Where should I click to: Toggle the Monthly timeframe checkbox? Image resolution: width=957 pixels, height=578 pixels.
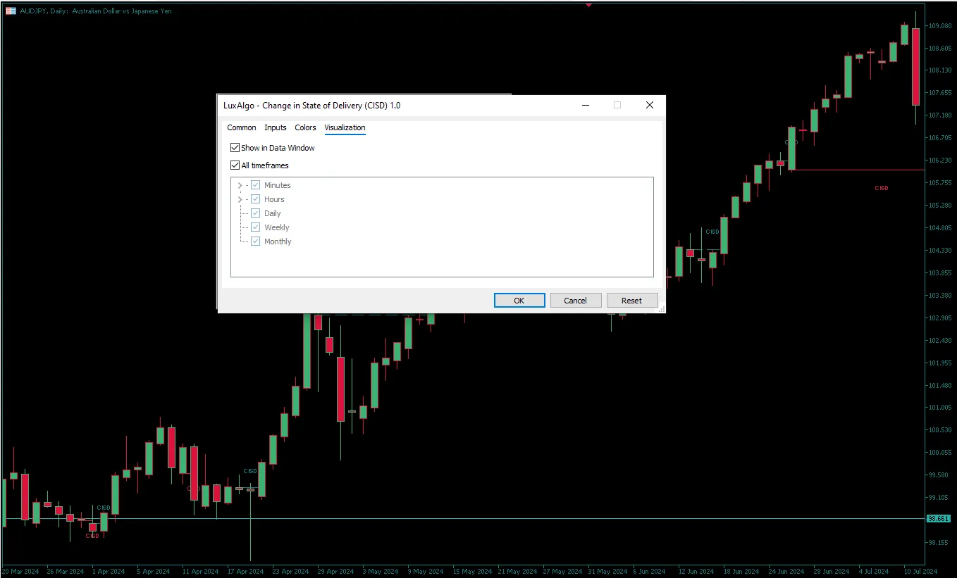coord(256,241)
